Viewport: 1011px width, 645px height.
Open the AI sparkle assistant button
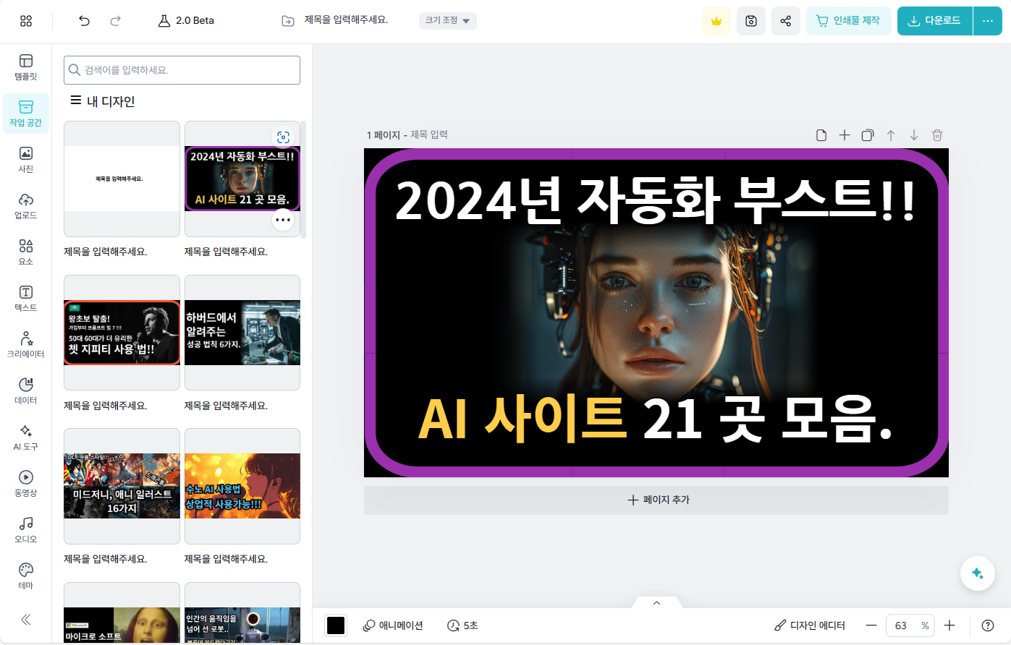click(977, 573)
